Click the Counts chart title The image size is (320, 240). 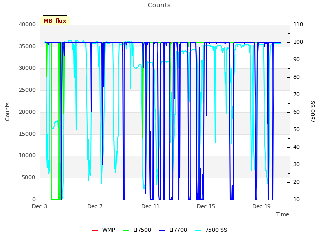159,5
